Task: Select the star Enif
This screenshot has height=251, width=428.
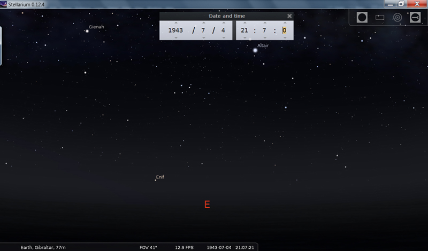Action: click(x=156, y=180)
